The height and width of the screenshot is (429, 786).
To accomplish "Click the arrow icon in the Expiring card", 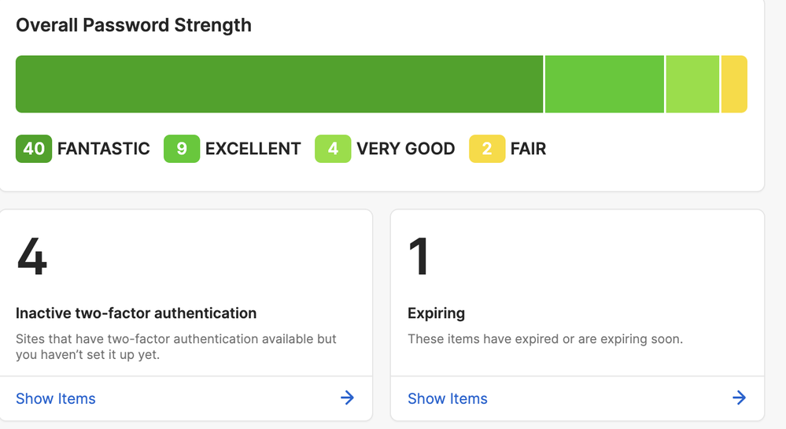I will [739, 398].
